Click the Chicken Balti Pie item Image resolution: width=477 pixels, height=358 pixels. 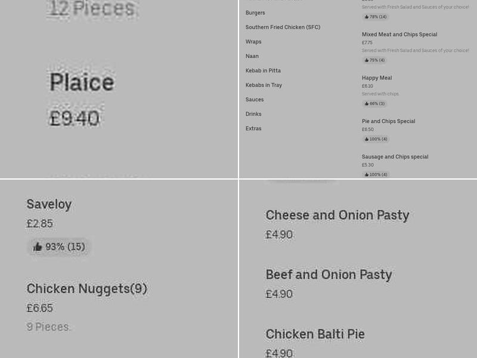315,334
